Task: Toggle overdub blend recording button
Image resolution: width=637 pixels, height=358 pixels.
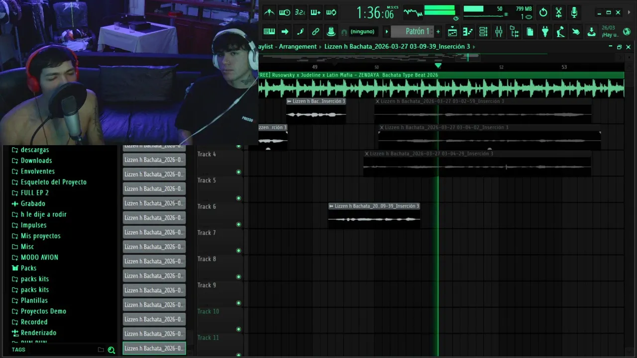Action: (x=316, y=12)
